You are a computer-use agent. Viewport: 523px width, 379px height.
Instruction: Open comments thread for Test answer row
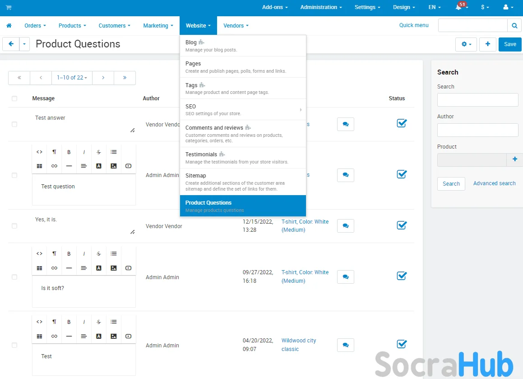[345, 124]
